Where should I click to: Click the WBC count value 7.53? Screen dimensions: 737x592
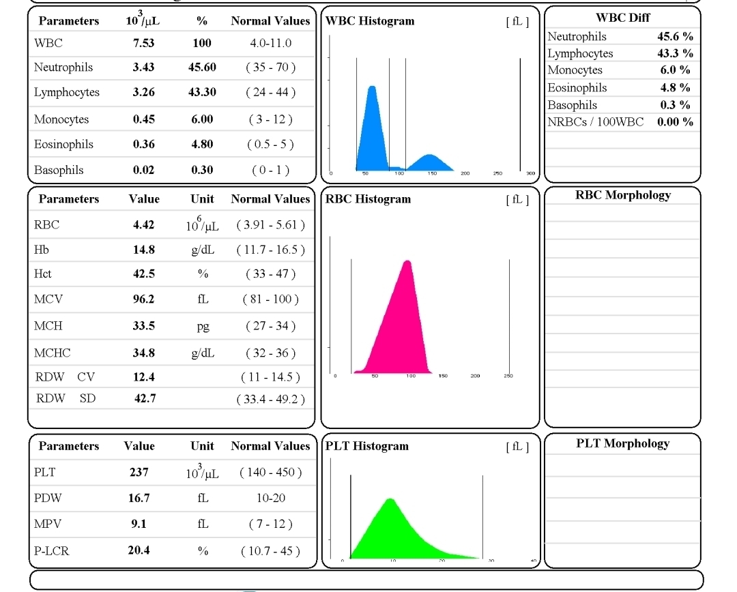pyautogui.click(x=143, y=43)
